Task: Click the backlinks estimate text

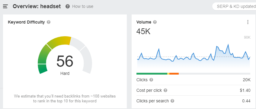Action: pos(65,98)
